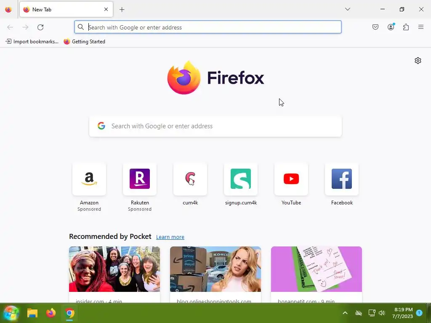Open the application hamburger menu

(421, 27)
